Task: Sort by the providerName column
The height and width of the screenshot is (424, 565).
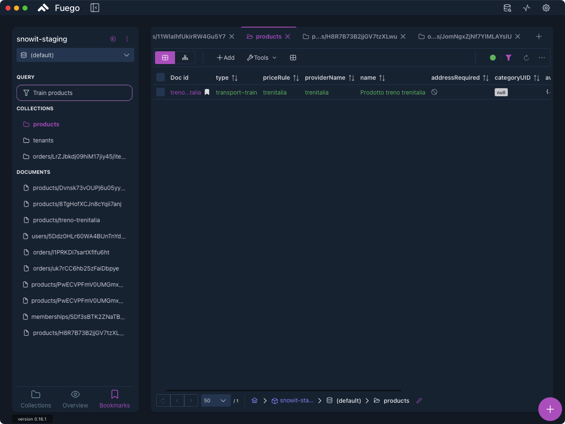Action: (352, 78)
